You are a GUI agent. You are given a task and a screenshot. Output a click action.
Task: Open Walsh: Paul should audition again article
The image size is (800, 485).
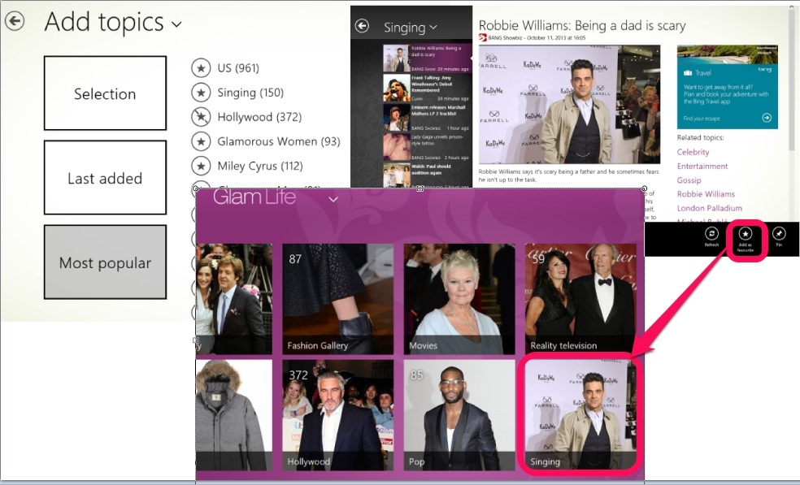click(x=427, y=175)
